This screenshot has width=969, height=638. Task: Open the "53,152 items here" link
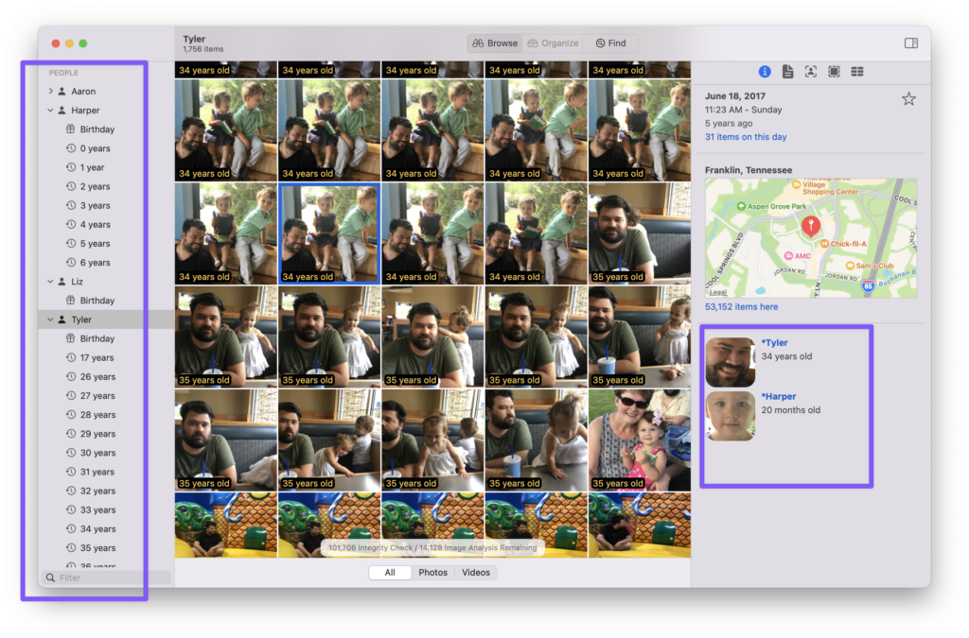742,306
